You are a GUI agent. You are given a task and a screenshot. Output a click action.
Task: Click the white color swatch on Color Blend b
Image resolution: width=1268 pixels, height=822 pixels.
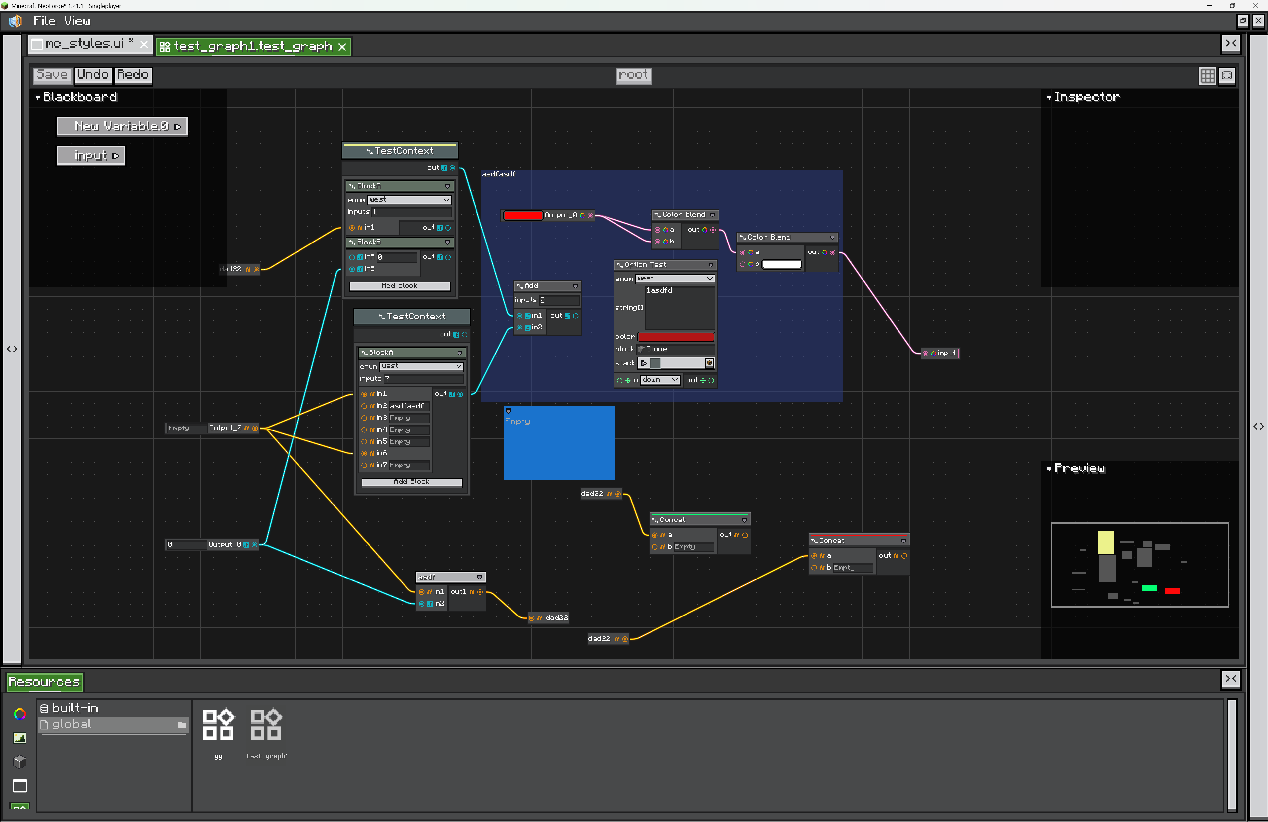(x=782, y=264)
